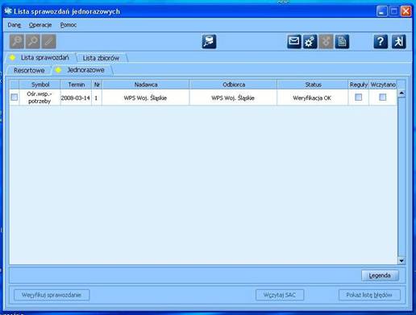
Task: Click the Wczytano column header
Action: [383, 85]
